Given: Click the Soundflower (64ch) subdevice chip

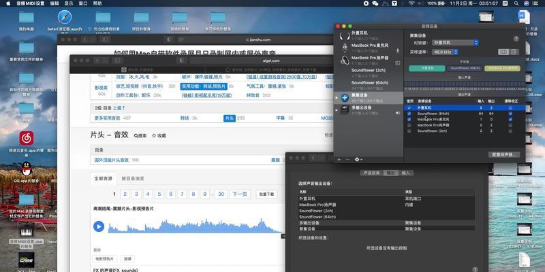Looking at the screenshot, I should coord(465,69).
